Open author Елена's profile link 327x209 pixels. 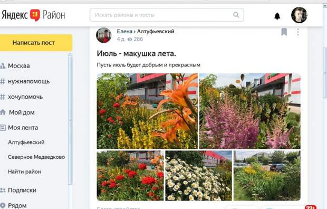(124, 32)
